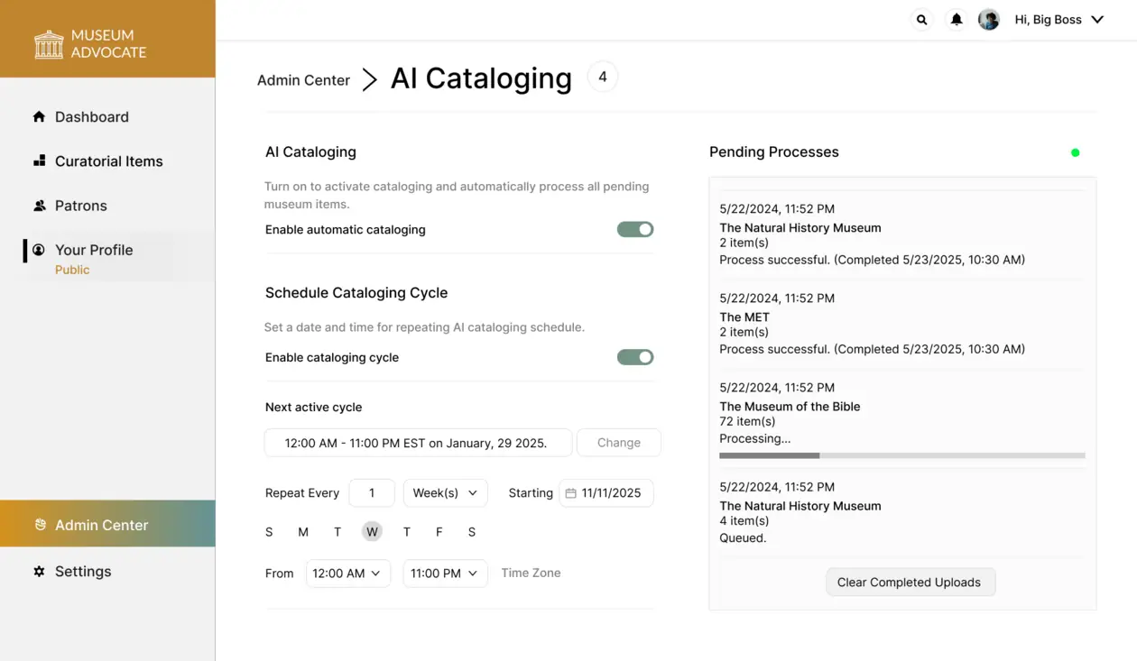This screenshot has height=661, width=1137.
Task: Select Saturday day toggle
Action: point(472,532)
